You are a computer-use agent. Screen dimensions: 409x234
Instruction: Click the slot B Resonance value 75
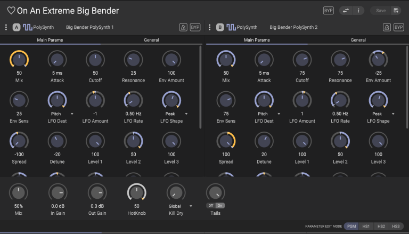340,73
